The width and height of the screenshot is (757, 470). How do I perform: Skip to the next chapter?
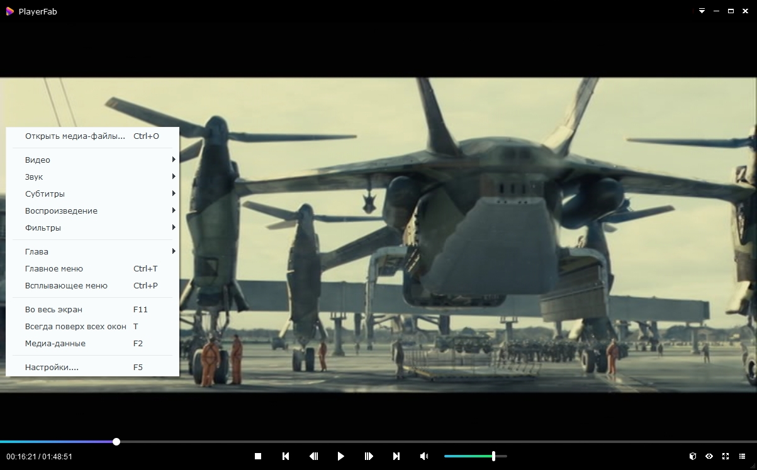pos(396,456)
